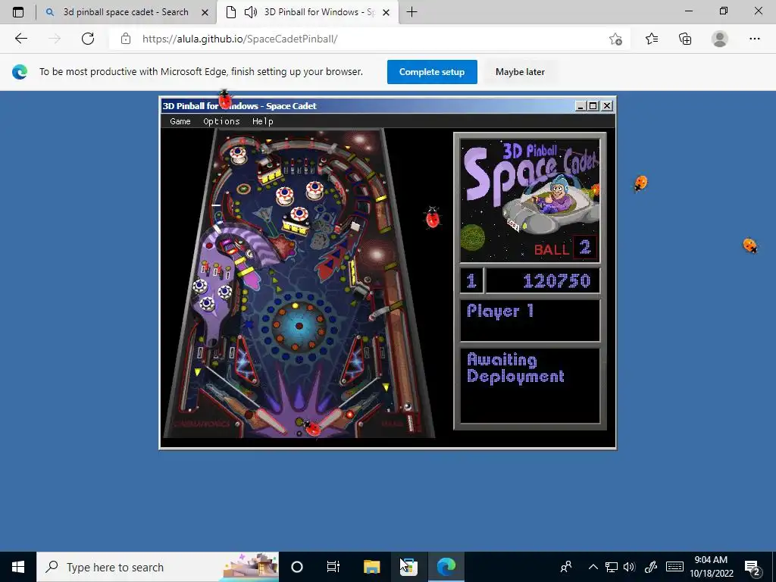Close the 3d pinball space cadet search tab
This screenshot has height=582, width=776.
(x=205, y=12)
